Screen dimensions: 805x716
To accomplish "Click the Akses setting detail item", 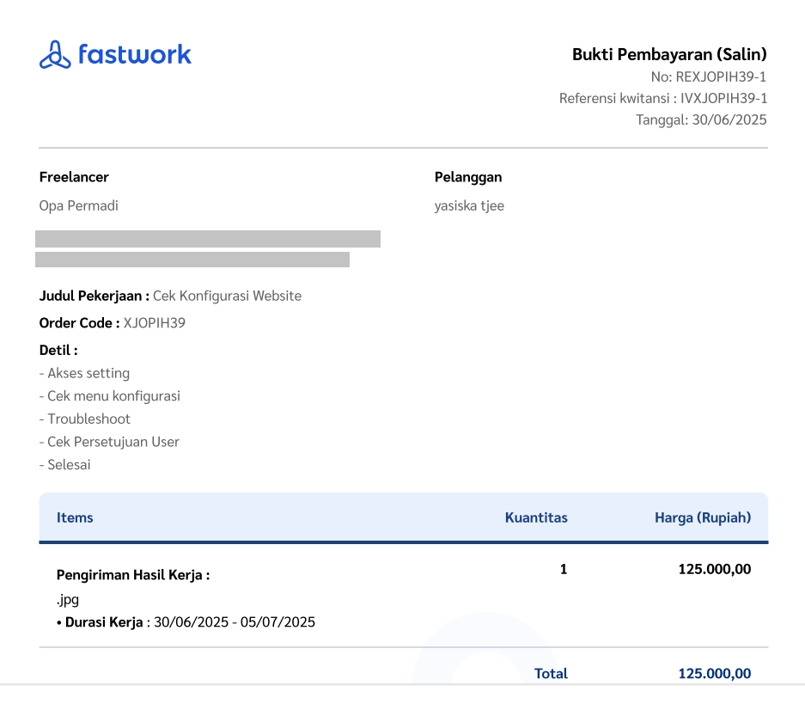I will (85, 373).
